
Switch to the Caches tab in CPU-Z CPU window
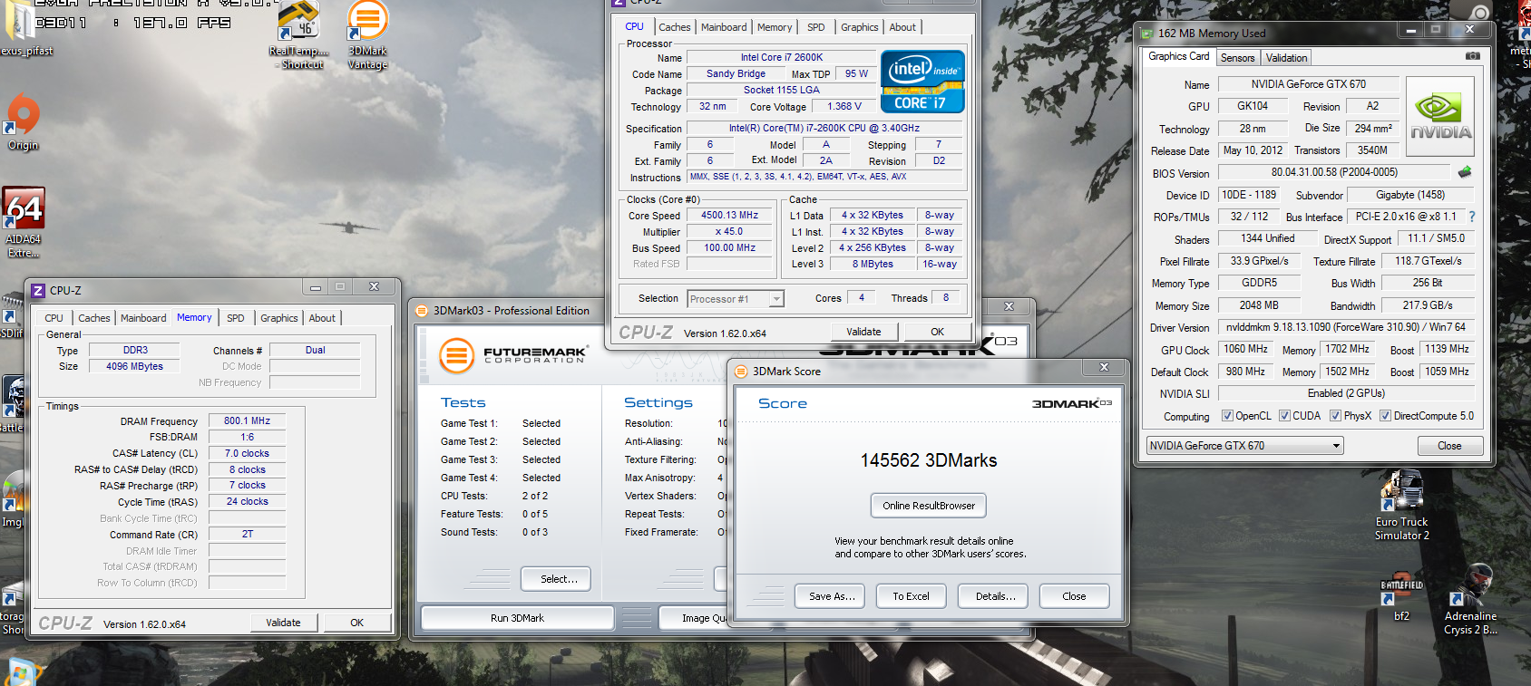pyautogui.click(x=675, y=27)
